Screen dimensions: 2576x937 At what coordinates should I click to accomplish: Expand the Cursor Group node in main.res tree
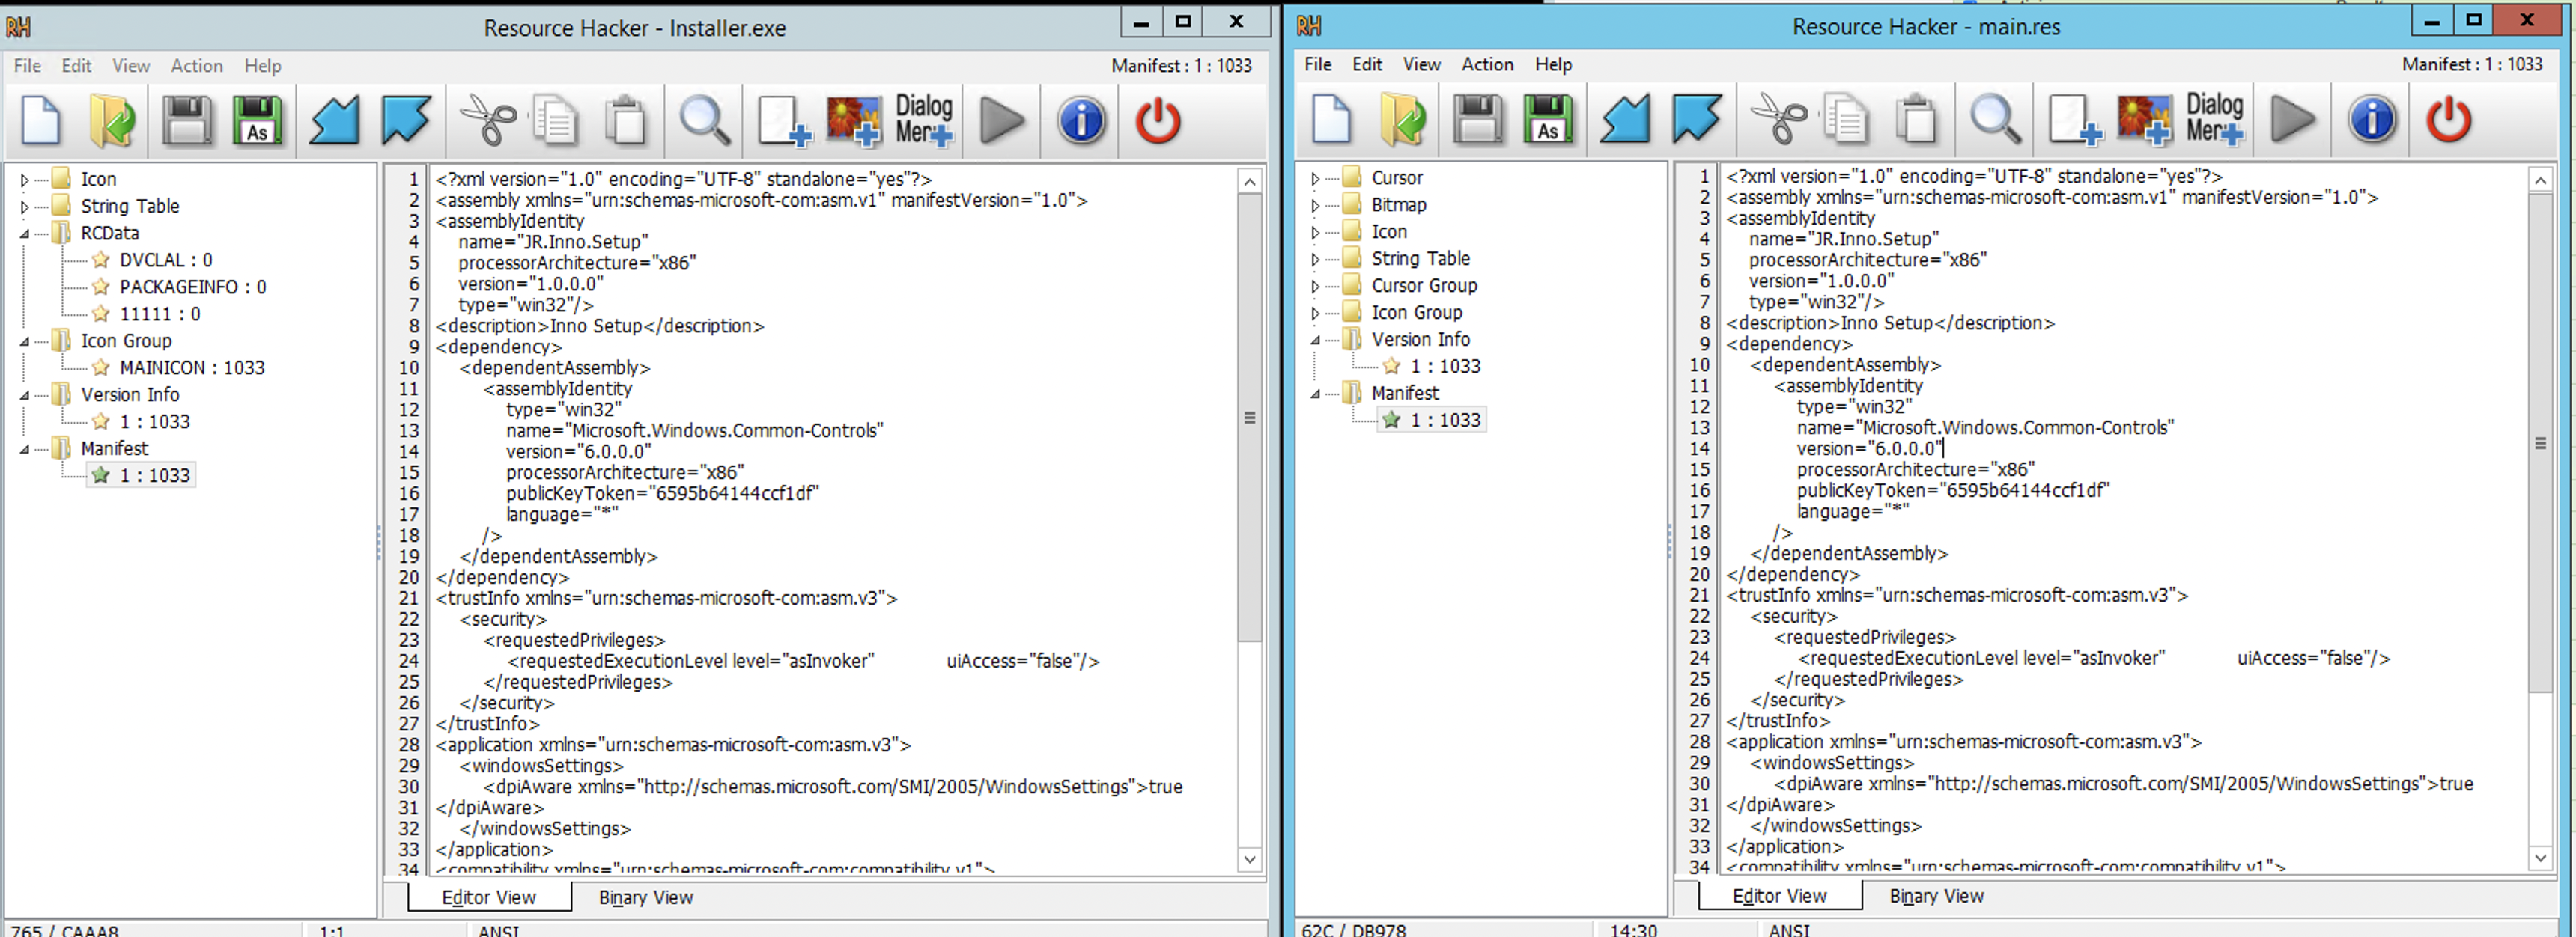point(1315,286)
